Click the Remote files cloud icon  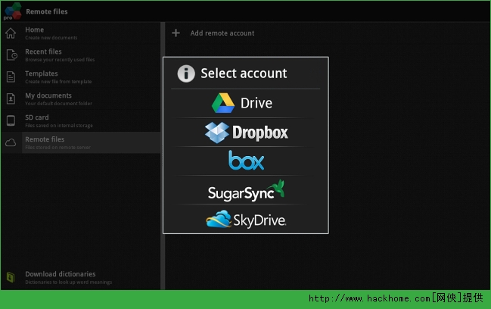point(11,142)
